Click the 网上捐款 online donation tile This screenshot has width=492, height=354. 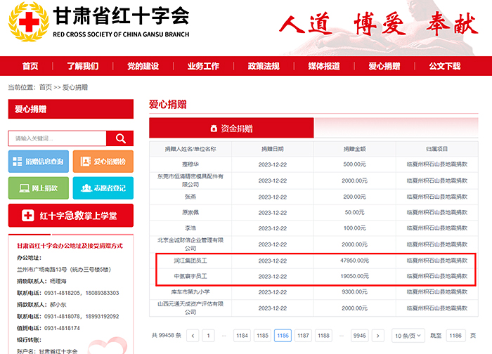(x=39, y=188)
